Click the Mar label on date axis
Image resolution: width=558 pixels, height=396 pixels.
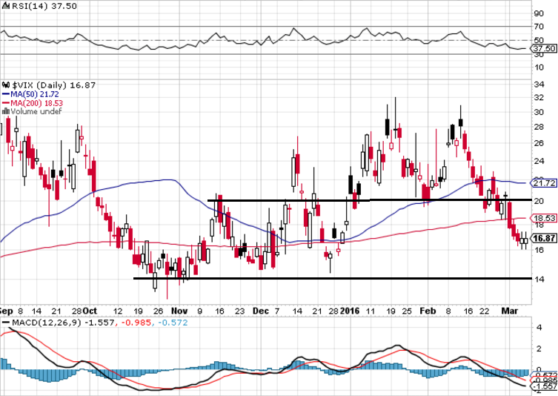[510, 311]
